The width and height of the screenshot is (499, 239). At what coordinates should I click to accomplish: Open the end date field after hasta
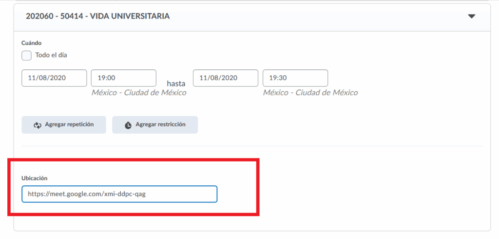(x=225, y=78)
